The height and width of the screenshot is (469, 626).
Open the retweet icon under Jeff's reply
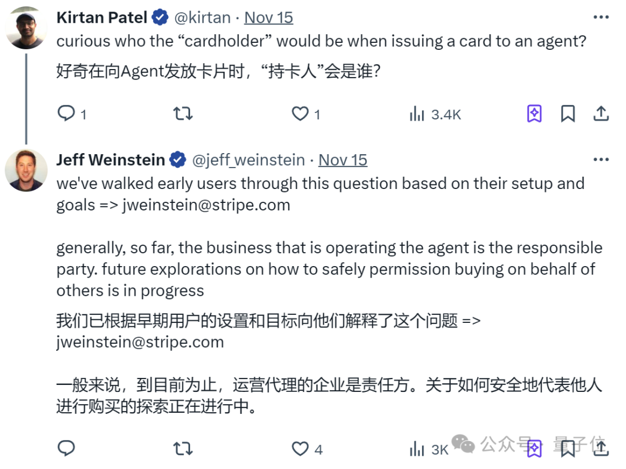point(183,448)
